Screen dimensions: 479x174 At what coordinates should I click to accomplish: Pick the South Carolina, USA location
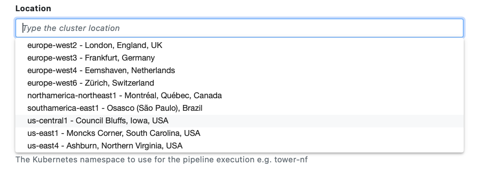click(239, 133)
